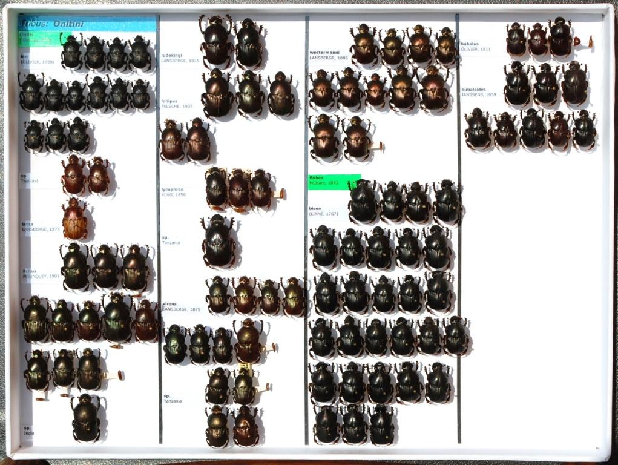Click the large lone beetle beside upper sp. Tanzania
This screenshot has height=465, width=618.
pyautogui.click(x=219, y=242)
